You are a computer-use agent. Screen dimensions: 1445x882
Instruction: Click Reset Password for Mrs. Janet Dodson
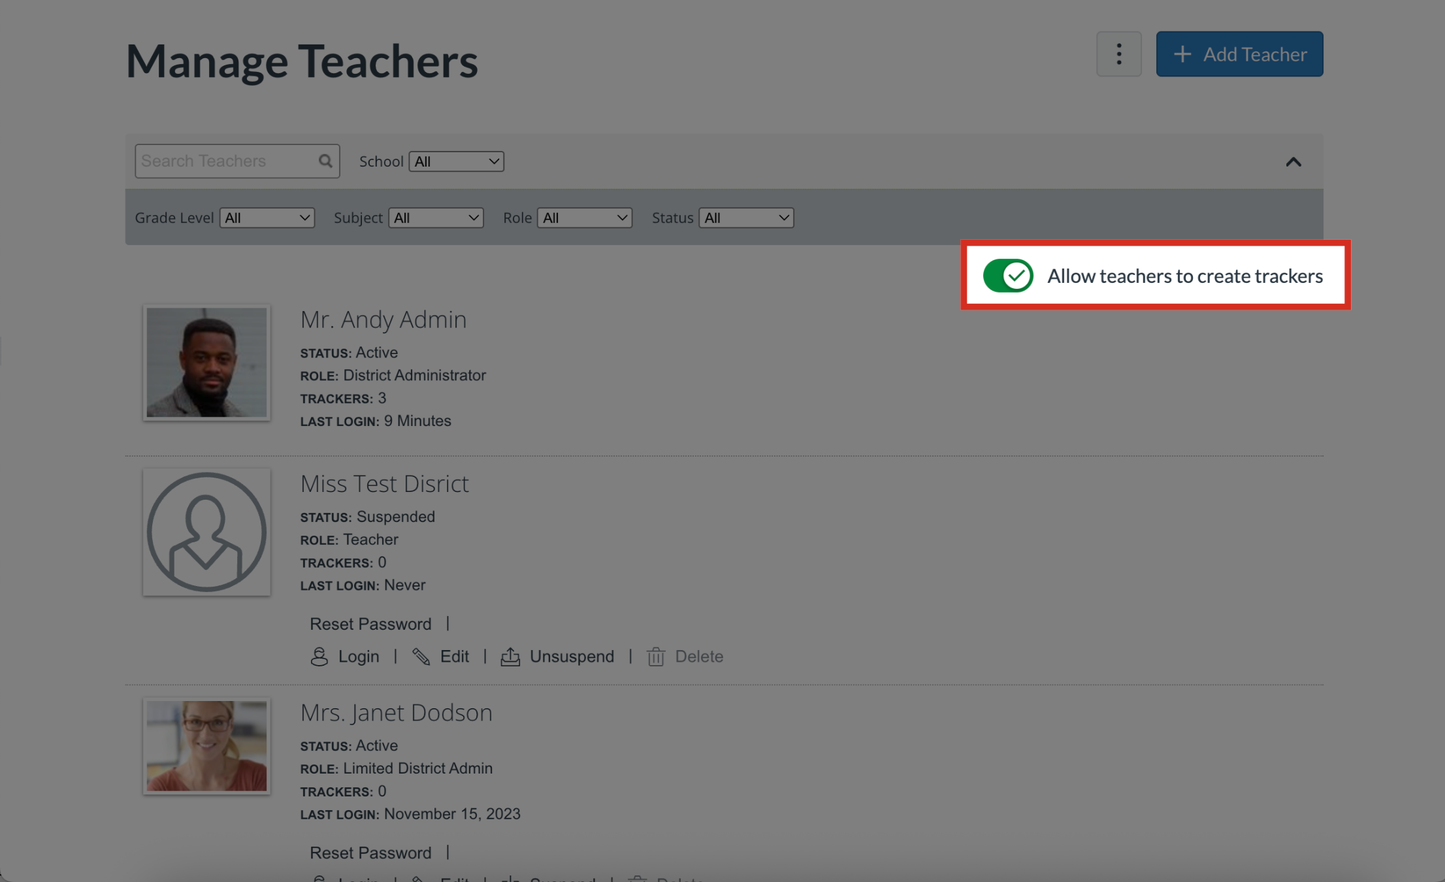pos(370,853)
